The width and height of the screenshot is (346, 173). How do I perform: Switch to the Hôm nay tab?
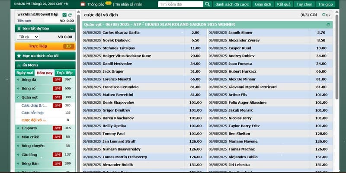pos(45,73)
